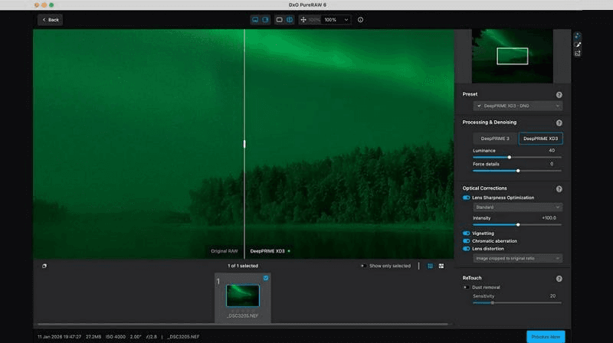Image resolution: width=613 pixels, height=343 pixels.
Task: Open the 100% zoom level dropdown
Action: [336, 20]
